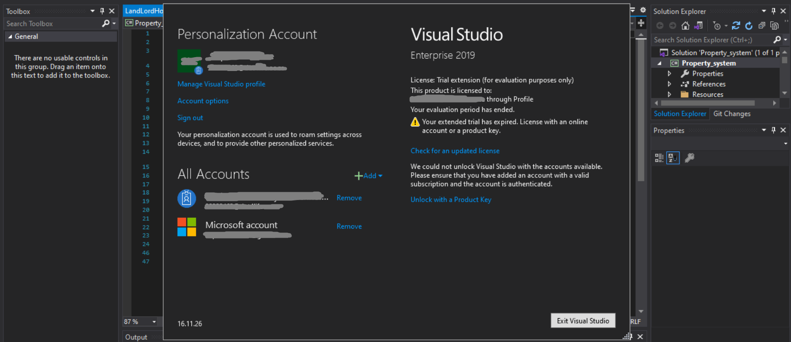Switch to the Git Changes tab
The image size is (791, 342).
732,114
